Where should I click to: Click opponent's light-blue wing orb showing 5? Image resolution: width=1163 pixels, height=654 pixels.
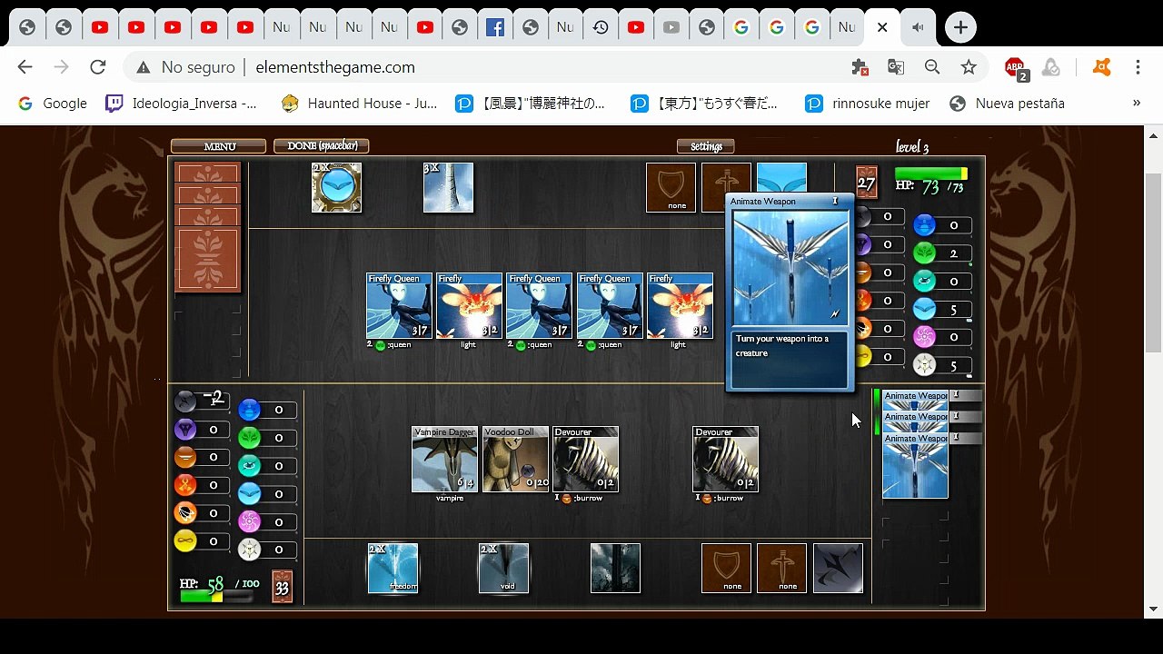[x=924, y=310]
